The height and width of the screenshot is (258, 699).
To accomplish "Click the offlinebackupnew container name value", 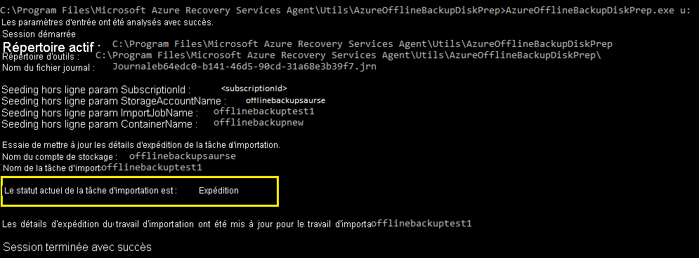I will (x=259, y=122).
